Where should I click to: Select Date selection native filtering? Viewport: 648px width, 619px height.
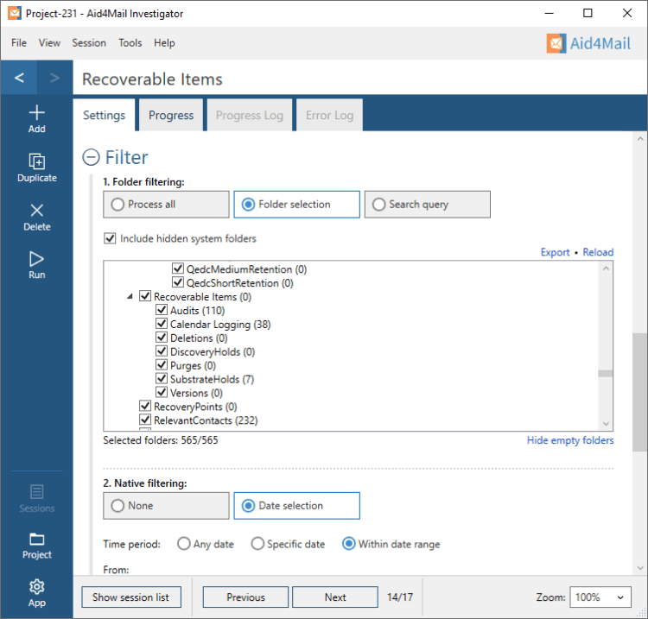(x=296, y=505)
